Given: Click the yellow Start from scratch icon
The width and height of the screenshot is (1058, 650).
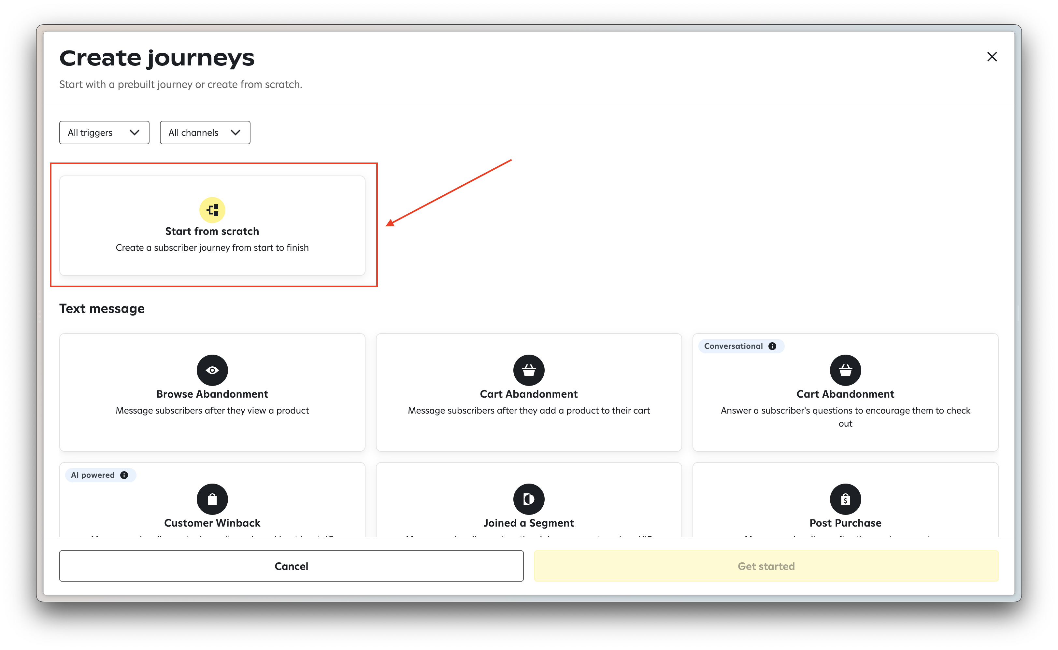Looking at the screenshot, I should point(212,210).
